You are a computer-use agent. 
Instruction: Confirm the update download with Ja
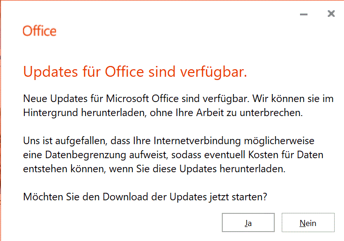click(x=248, y=222)
